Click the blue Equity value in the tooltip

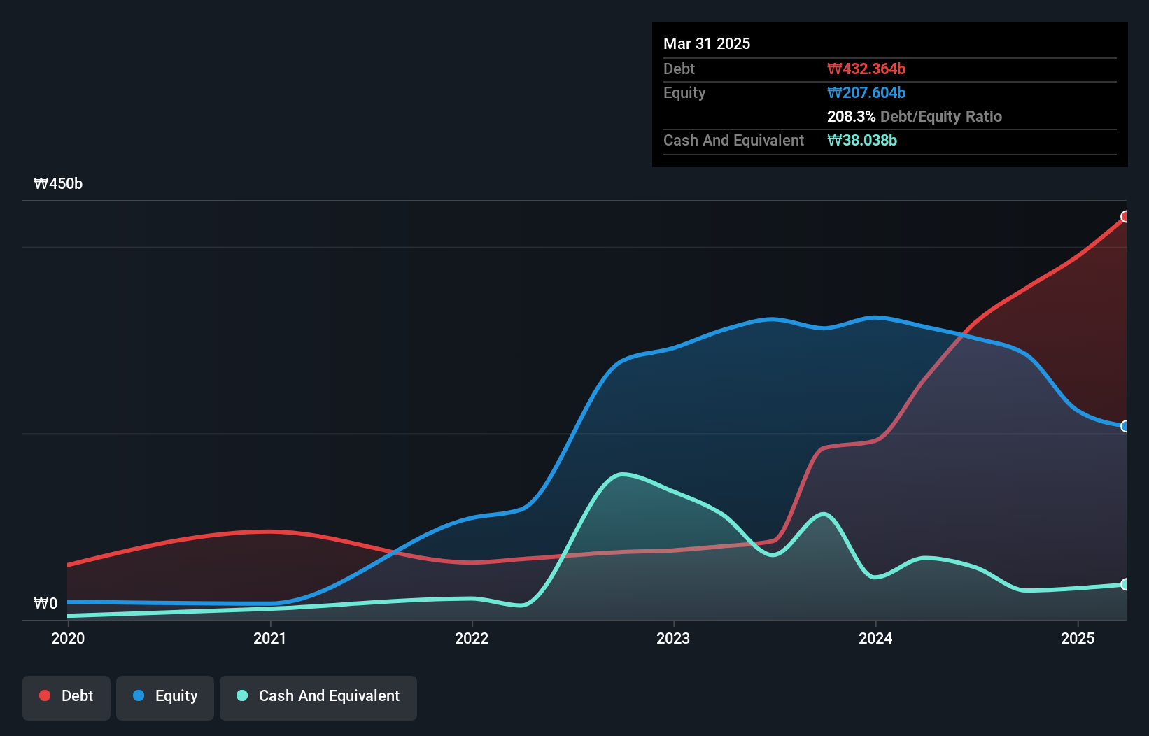(866, 92)
